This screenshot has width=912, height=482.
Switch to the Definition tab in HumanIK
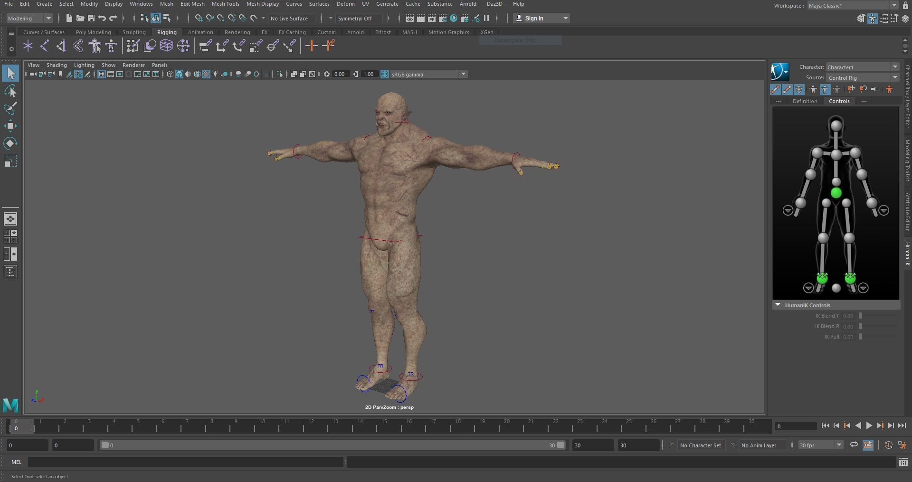point(805,101)
